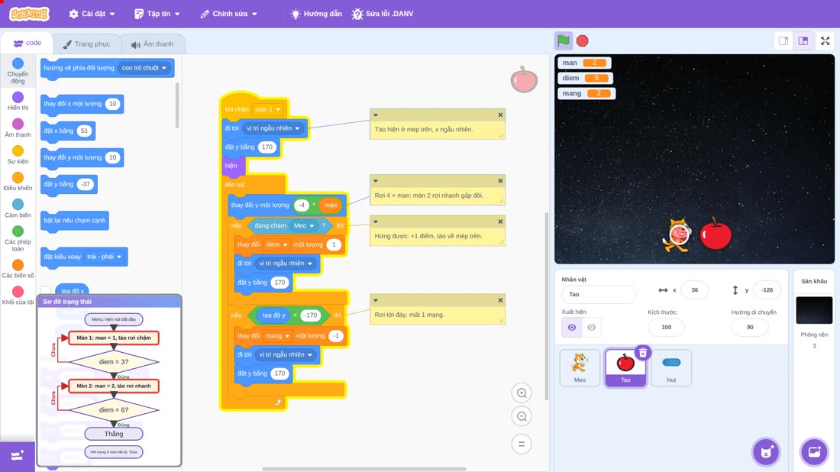The width and height of the screenshot is (840, 472).
Task: Zoom in the code workspace
Action: pyautogui.click(x=522, y=393)
